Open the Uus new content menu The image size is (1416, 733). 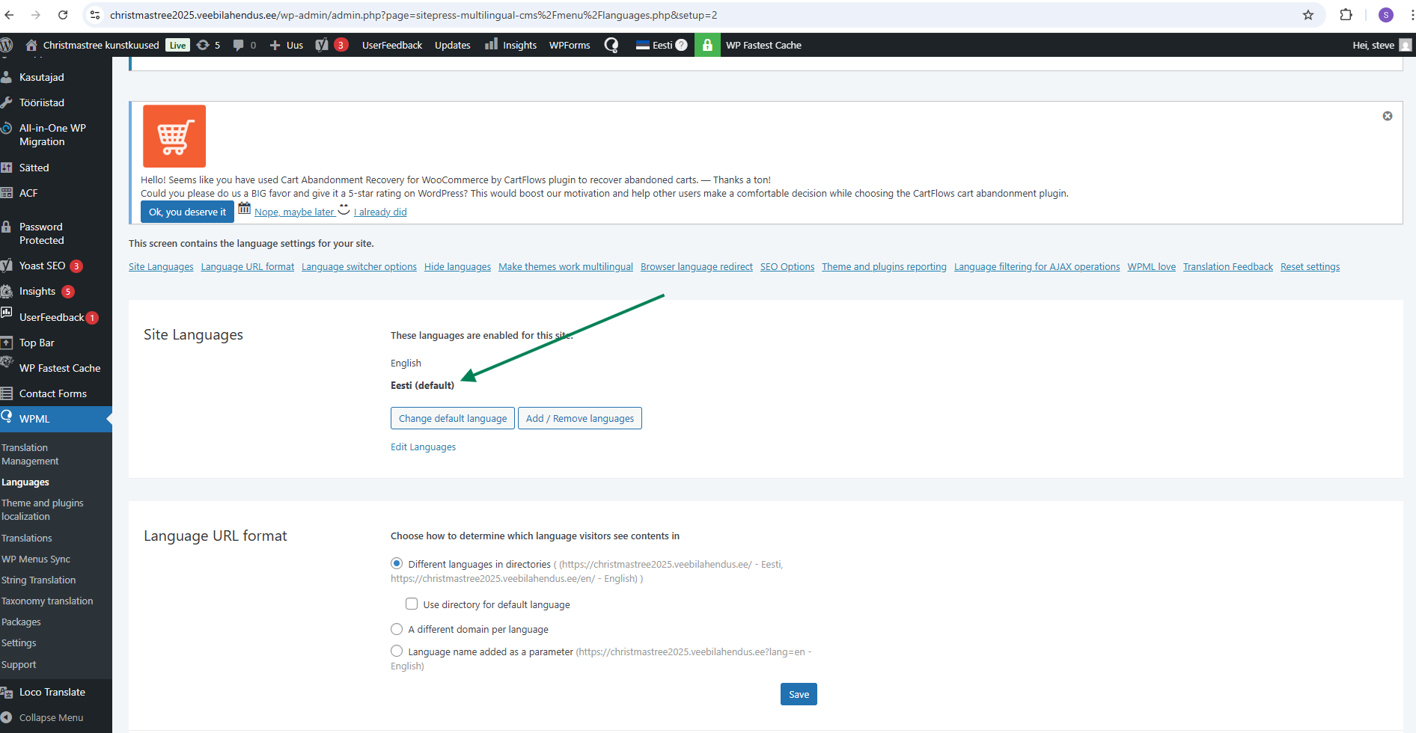(287, 45)
